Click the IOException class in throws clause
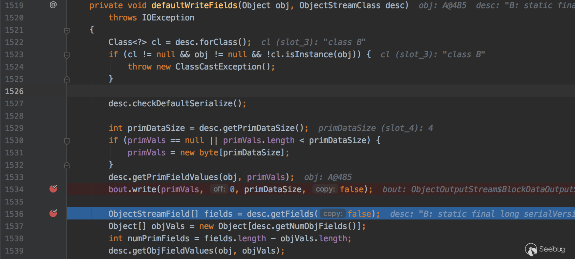 point(168,18)
